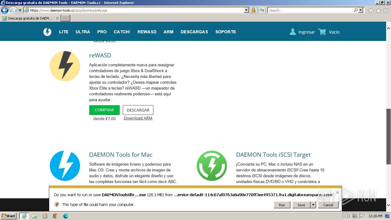Click the refresh page icon in the address bar
This screenshot has height=220, width=391.
262,10
